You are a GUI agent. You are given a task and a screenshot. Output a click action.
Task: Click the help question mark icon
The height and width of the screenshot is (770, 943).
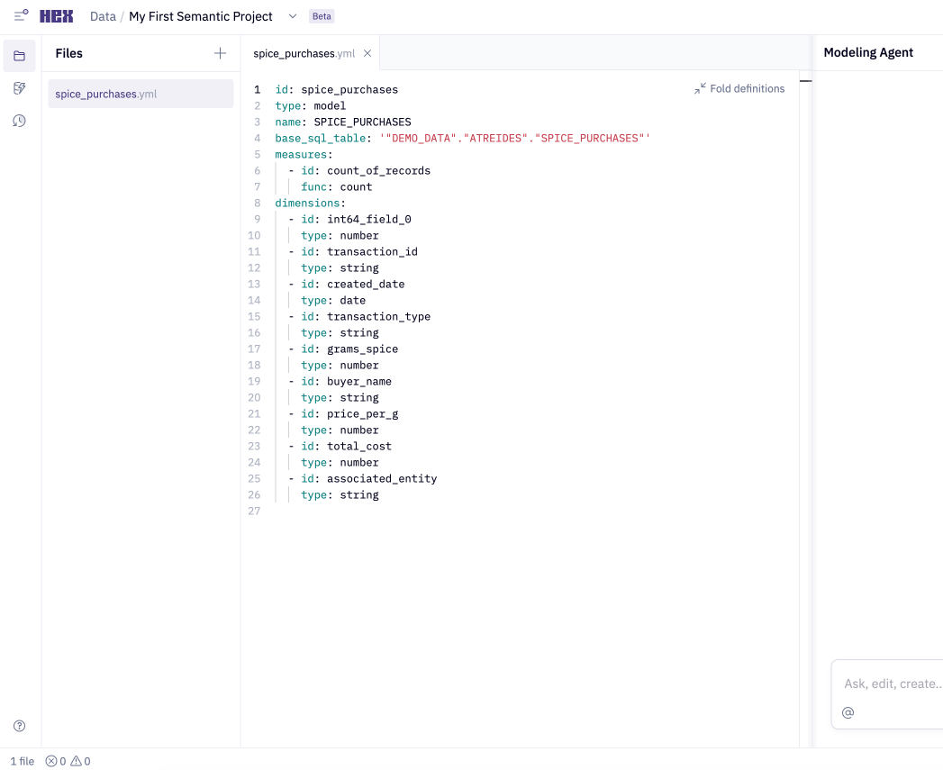[20, 726]
